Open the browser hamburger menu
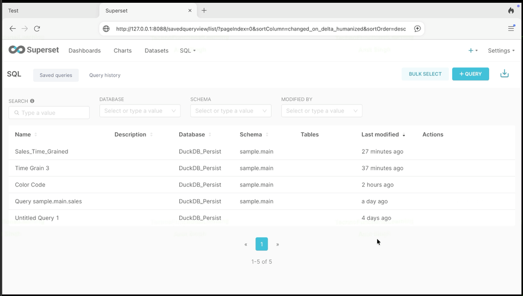 pos(511,29)
